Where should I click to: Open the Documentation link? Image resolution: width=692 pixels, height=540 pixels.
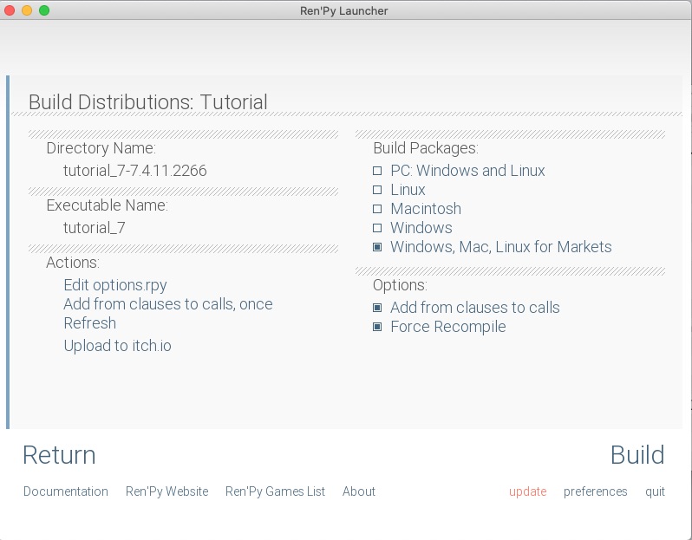[66, 491]
